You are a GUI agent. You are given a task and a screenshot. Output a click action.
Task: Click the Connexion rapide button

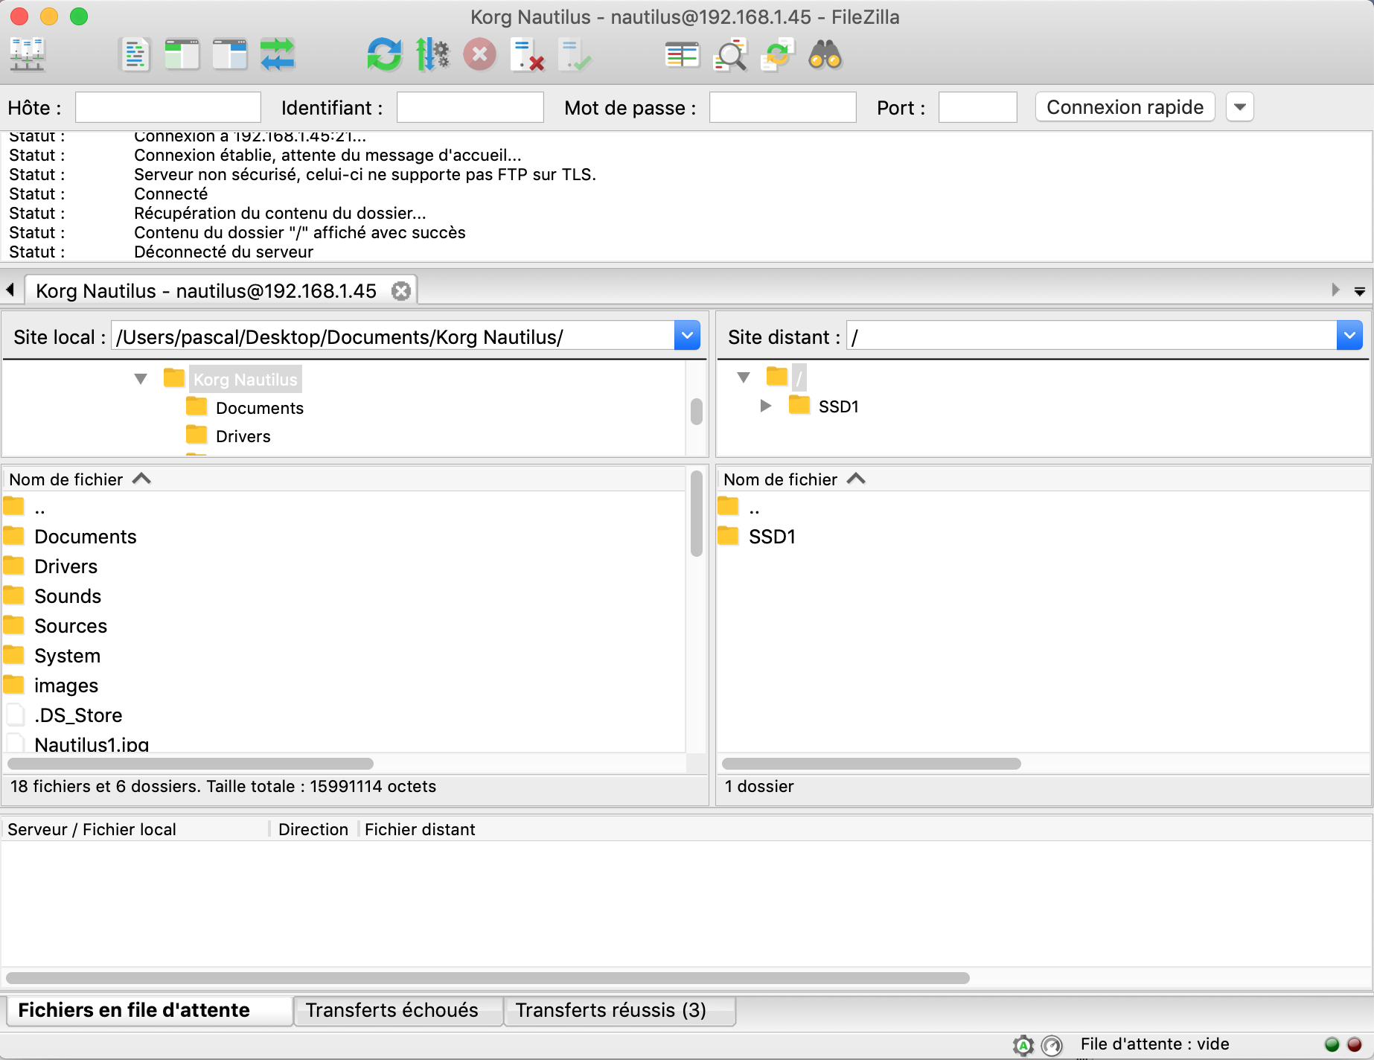pyautogui.click(x=1125, y=107)
